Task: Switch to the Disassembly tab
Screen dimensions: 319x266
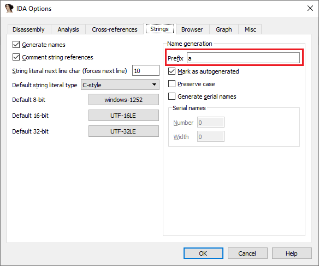Action: tap(28, 29)
